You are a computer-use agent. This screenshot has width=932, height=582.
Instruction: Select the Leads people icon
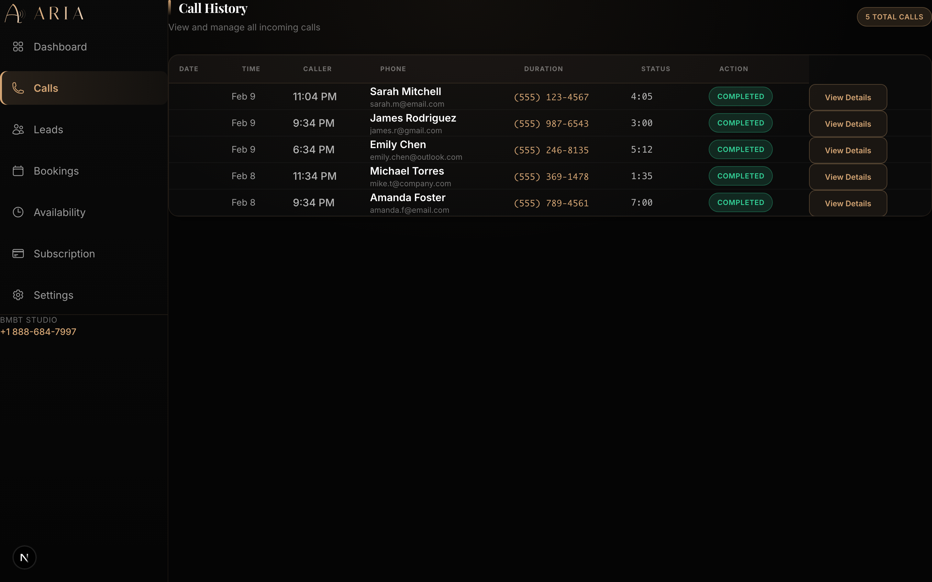[18, 129]
